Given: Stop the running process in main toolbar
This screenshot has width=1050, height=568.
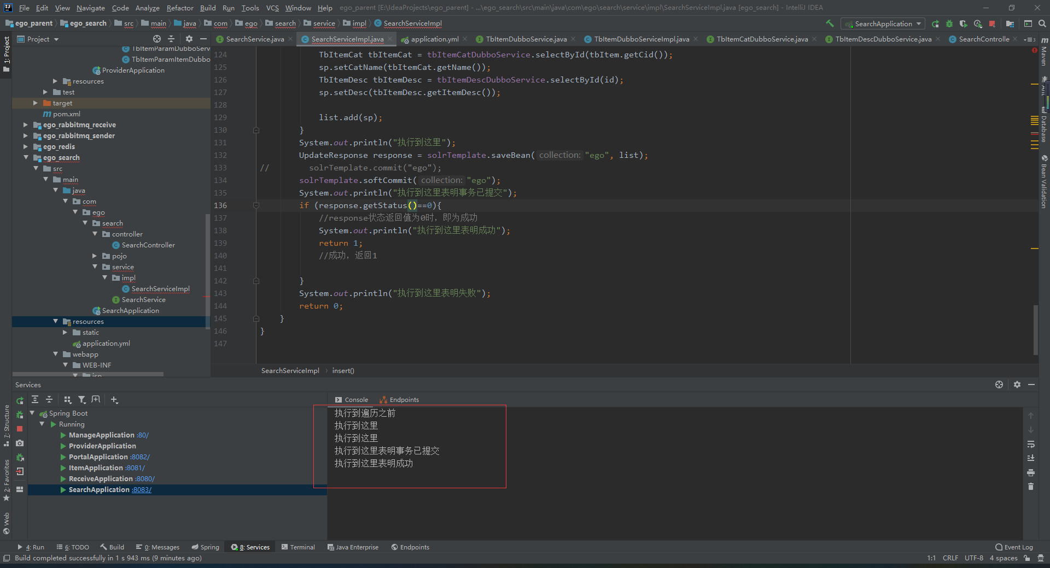Looking at the screenshot, I should click(x=992, y=23).
